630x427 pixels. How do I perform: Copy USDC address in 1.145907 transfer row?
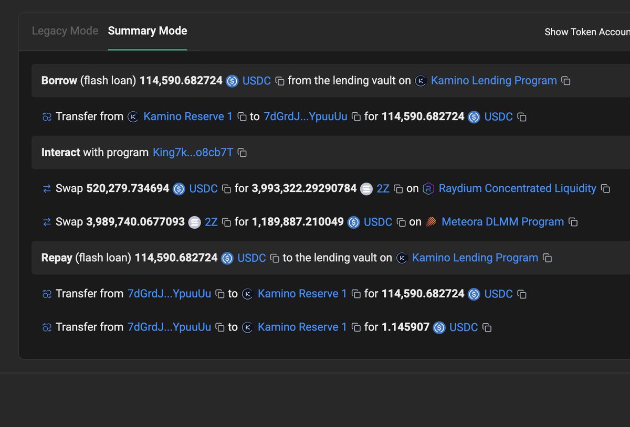point(487,327)
